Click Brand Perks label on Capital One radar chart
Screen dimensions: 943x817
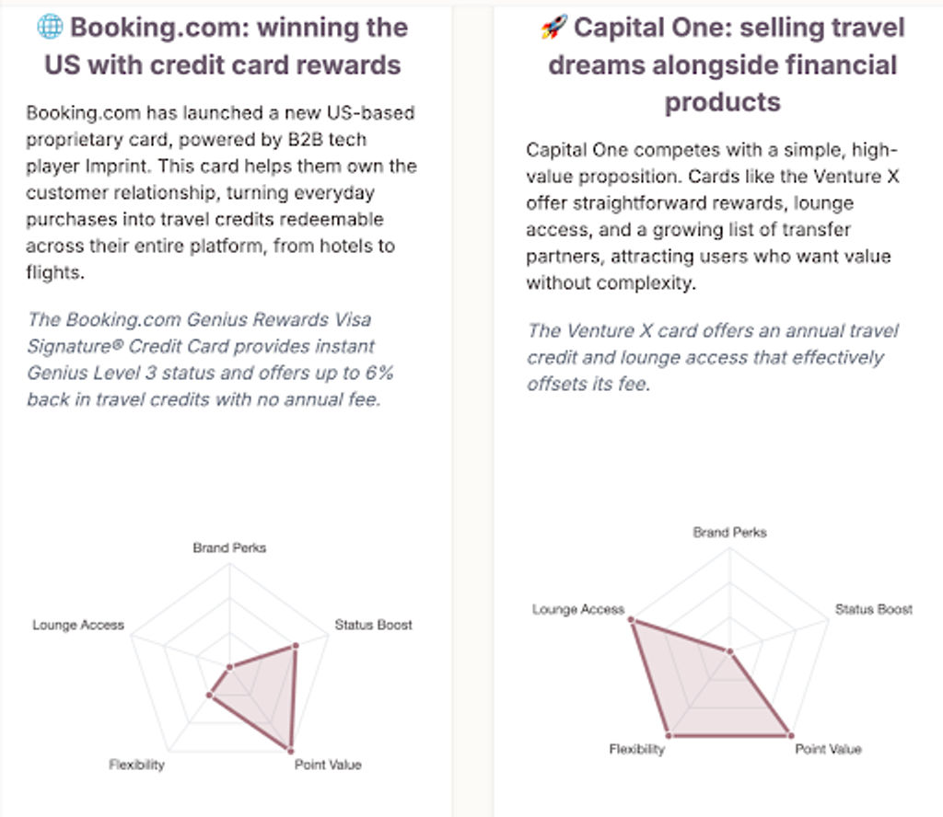tap(729, 533)
